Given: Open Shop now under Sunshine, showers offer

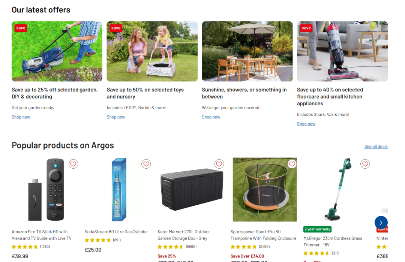Looking at the screenshot, I should (211, 117).
